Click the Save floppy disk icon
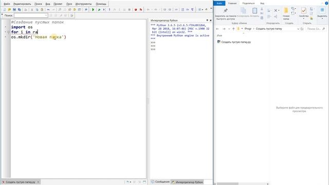The height and width of the screenshot is (185, 329). click(14, 10)
